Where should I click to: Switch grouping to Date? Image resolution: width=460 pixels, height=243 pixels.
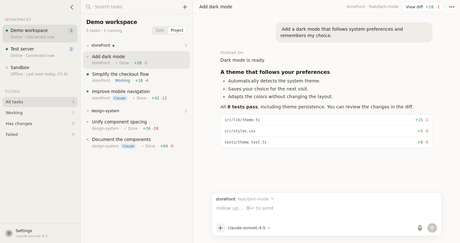pos(160,30)
